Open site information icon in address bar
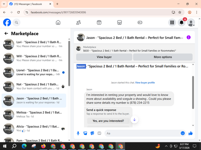The height and width of the screenshot is (150, 201). [x=27, y=12]
